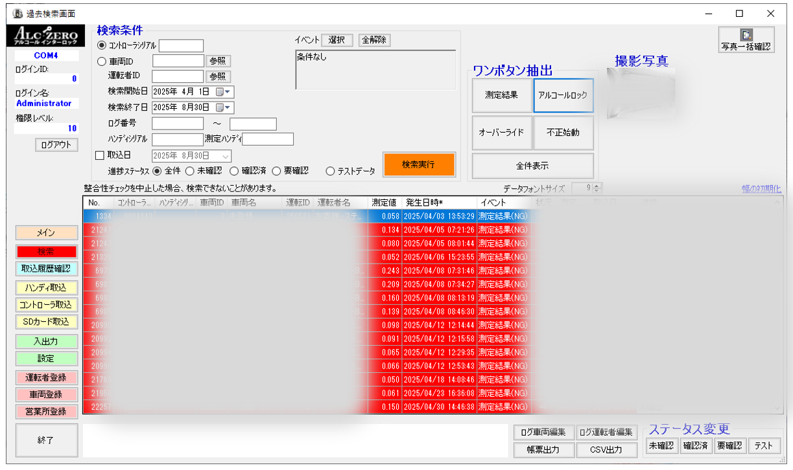Set status with the 未確認 status-change button
This screenshot has height=470, width=793.
coord(661,445)
